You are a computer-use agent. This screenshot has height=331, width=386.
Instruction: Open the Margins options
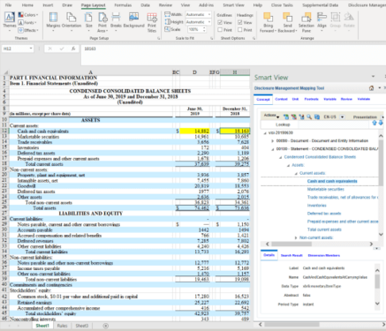pyautogui.click(x=53, y=21)
